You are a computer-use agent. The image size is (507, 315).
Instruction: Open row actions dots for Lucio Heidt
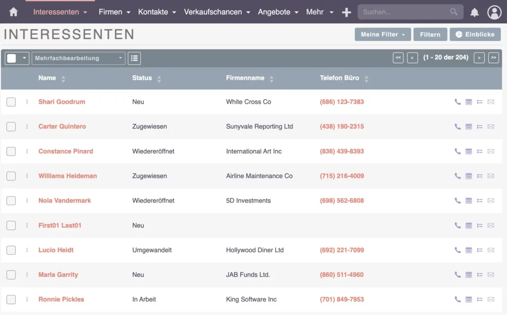pos(27,250)
